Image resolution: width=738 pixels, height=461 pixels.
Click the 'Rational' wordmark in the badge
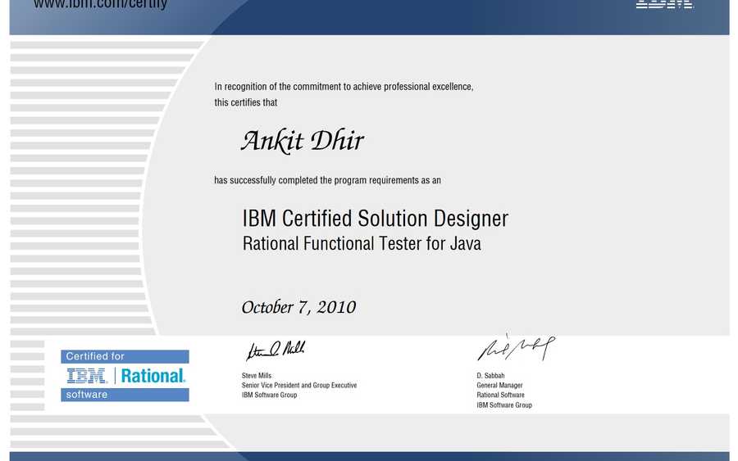coord(153,376)
